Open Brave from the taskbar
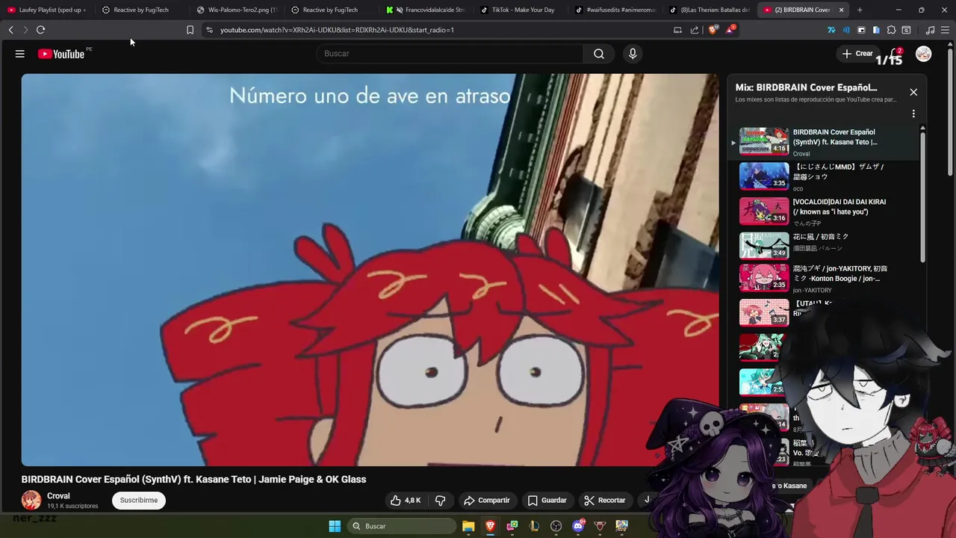The height and width of the screenshot is (538, 956). (x=491, y=526)
